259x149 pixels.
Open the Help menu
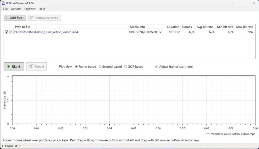pyautogui.click(x=42, y=9)
